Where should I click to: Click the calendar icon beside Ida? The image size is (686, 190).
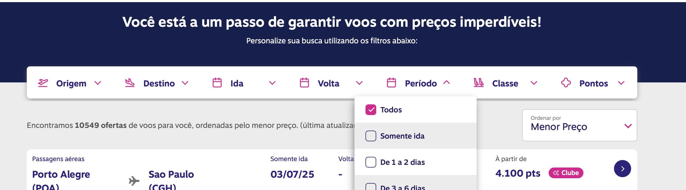coord(217,83)
